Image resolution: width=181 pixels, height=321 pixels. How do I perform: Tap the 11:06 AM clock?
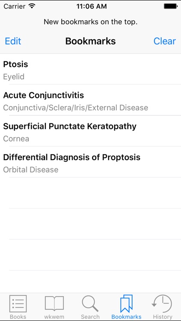tap(91, 6)
